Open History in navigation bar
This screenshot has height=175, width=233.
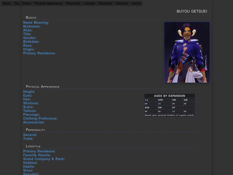[x=136, y=3]
